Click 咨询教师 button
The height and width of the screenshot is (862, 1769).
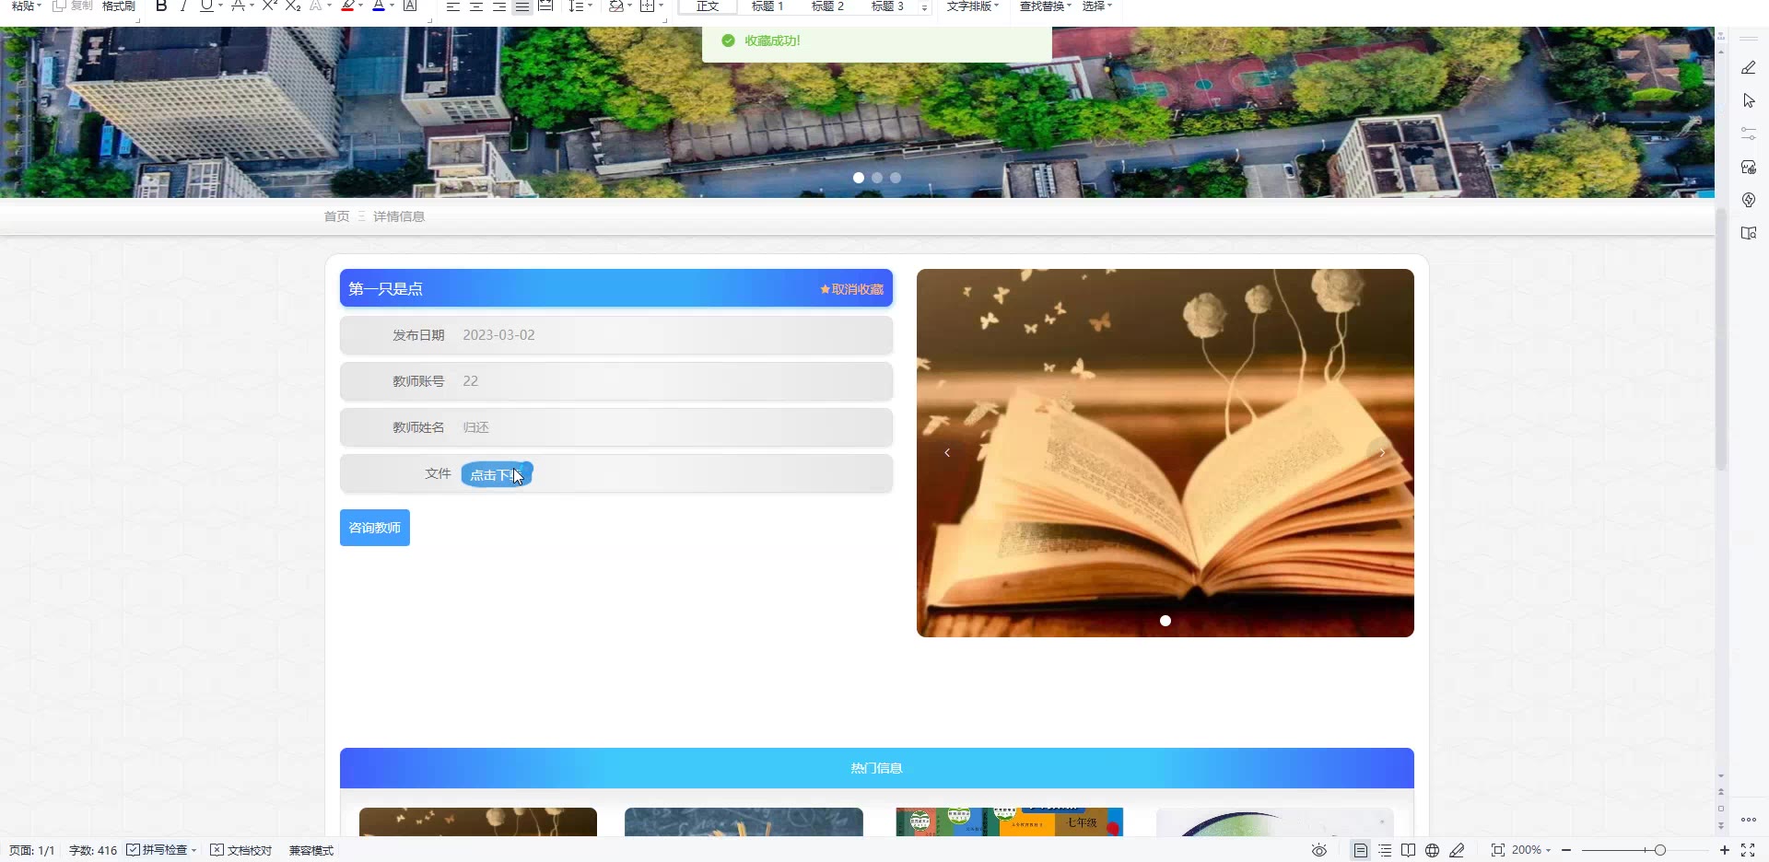375,528
